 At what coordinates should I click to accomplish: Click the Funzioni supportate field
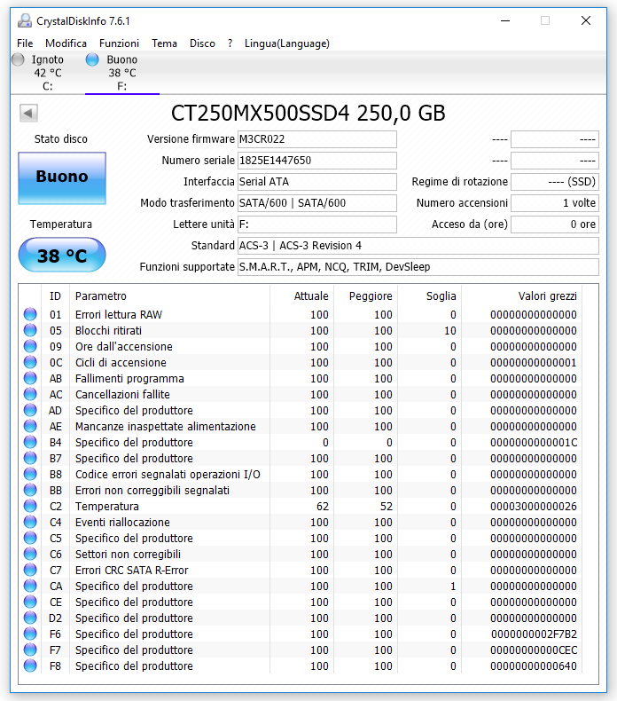point(418,267)
